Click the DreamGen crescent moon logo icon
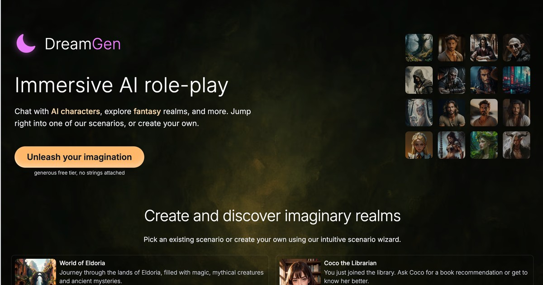This screenshot has height=285, width=543. [x=26, y=43]
